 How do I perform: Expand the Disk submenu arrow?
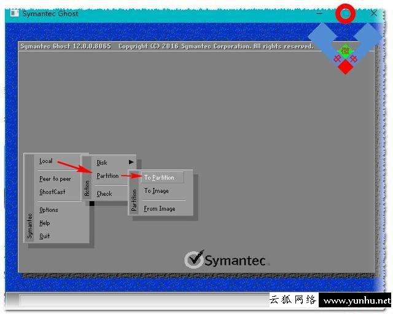[x=131, y=163]
